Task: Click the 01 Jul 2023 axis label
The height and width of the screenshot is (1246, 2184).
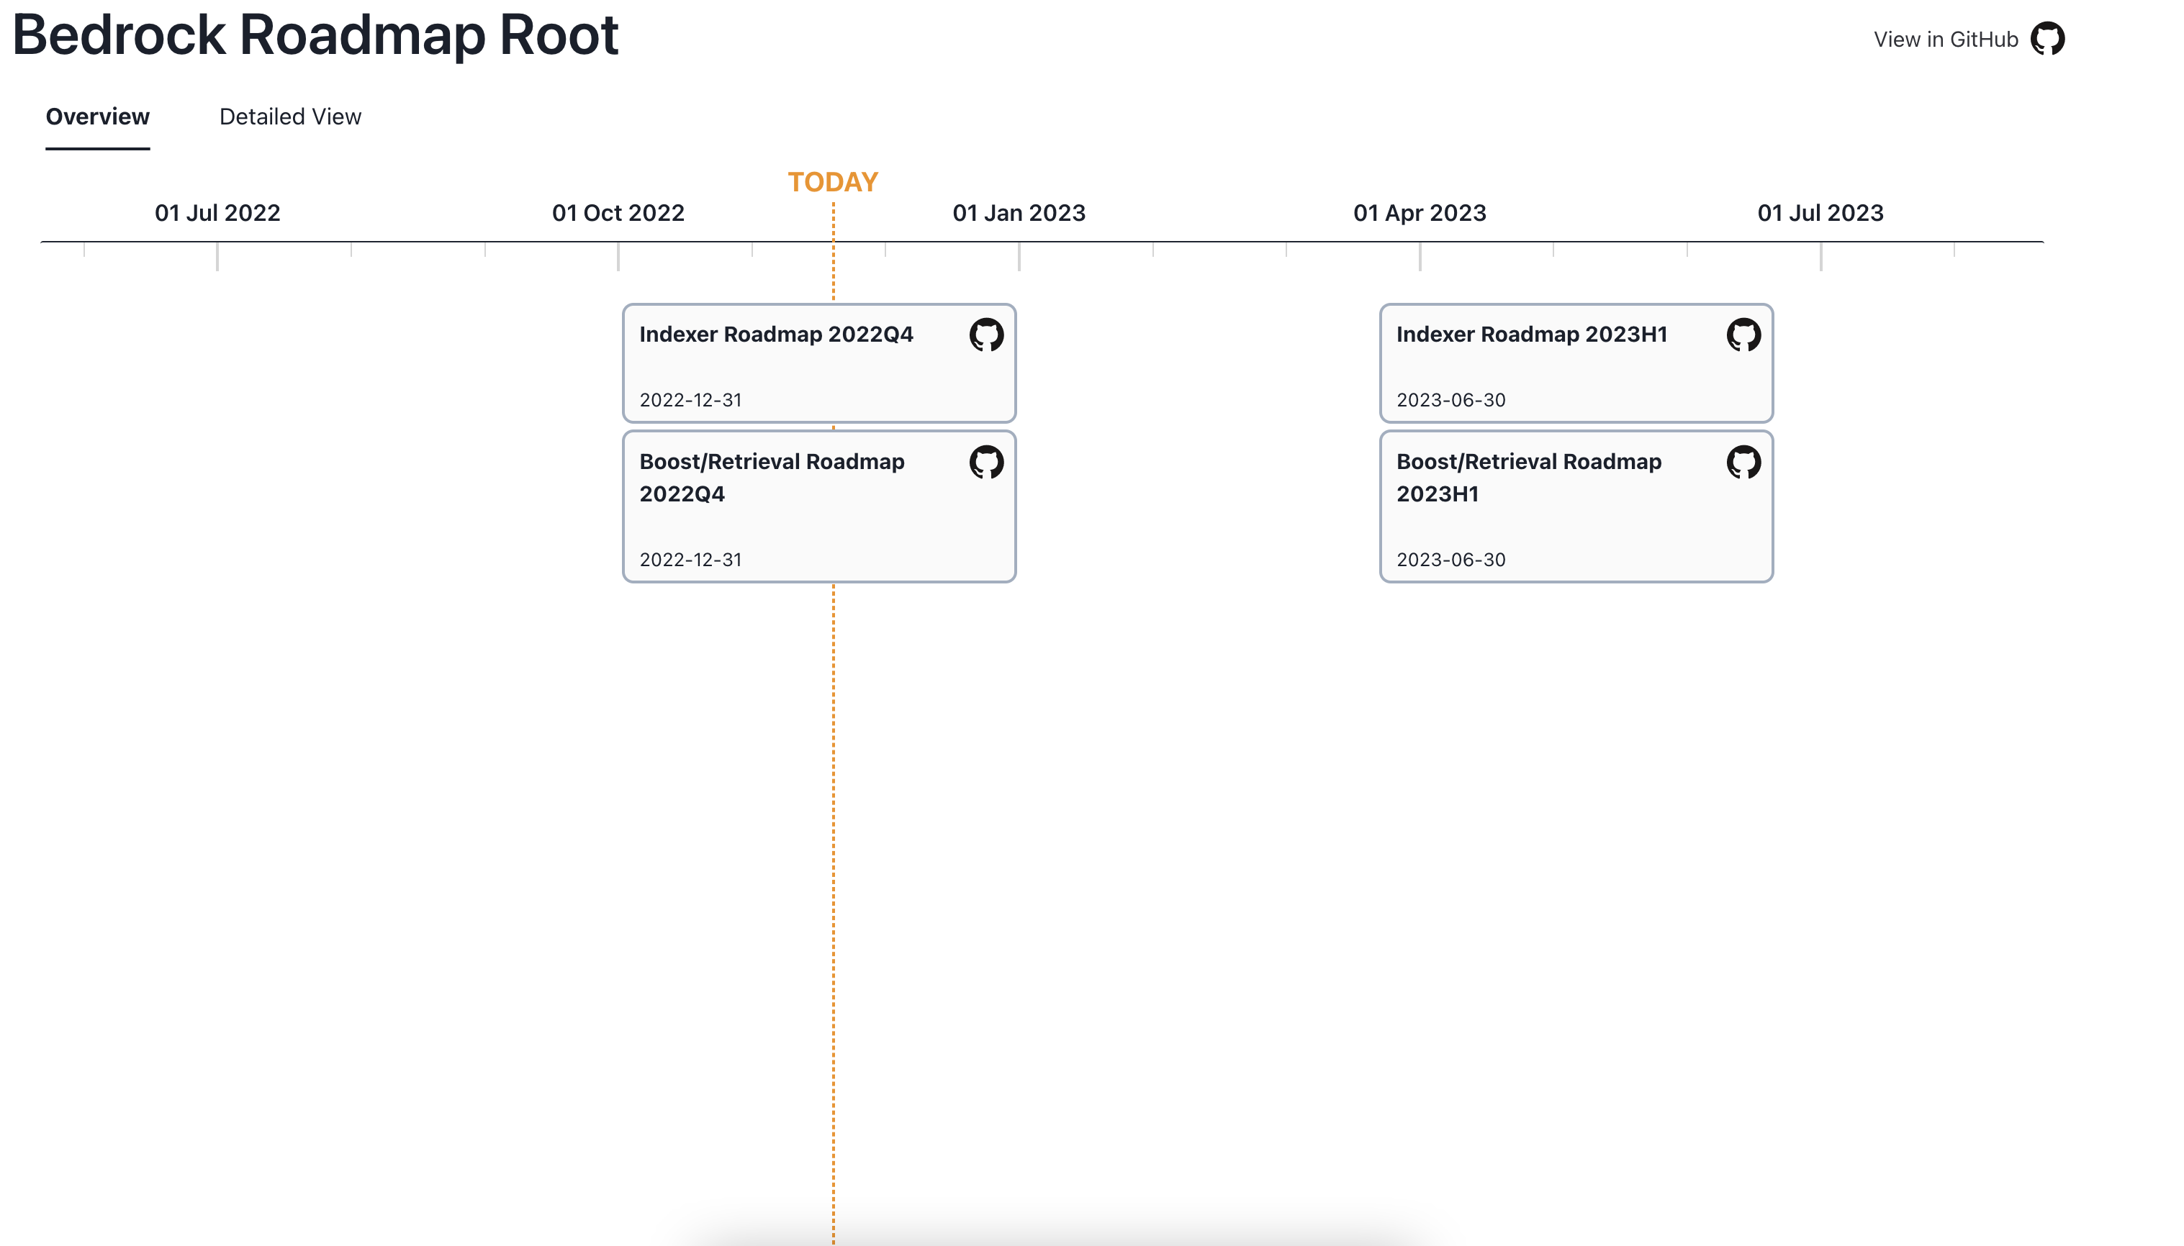Action: point(1820,213)
